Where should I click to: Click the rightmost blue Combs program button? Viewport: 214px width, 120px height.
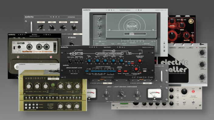(x=114, y=71)
